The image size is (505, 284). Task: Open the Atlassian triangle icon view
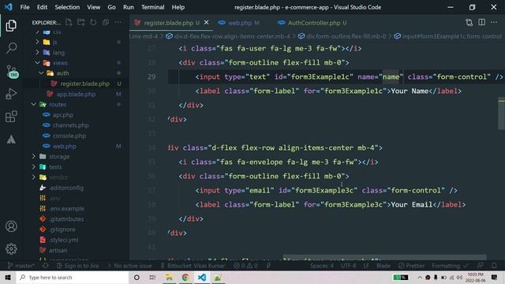[x=11, y=140]
